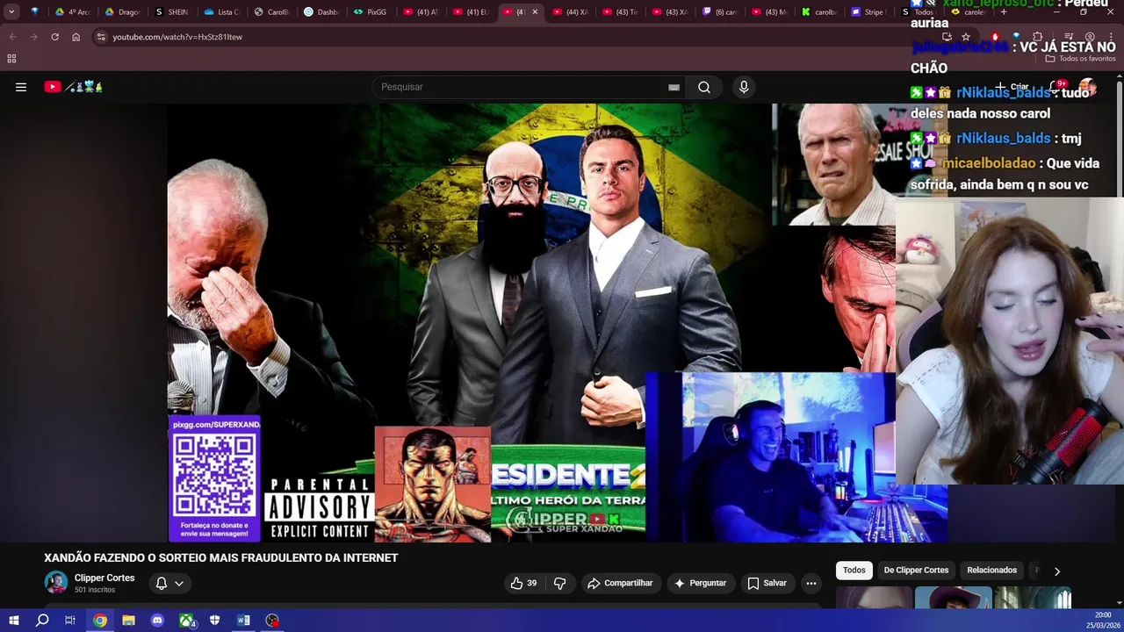Switch to the Dashb browser tab
This screenshot has height=632, width=1124.
[x=321, y=12]
